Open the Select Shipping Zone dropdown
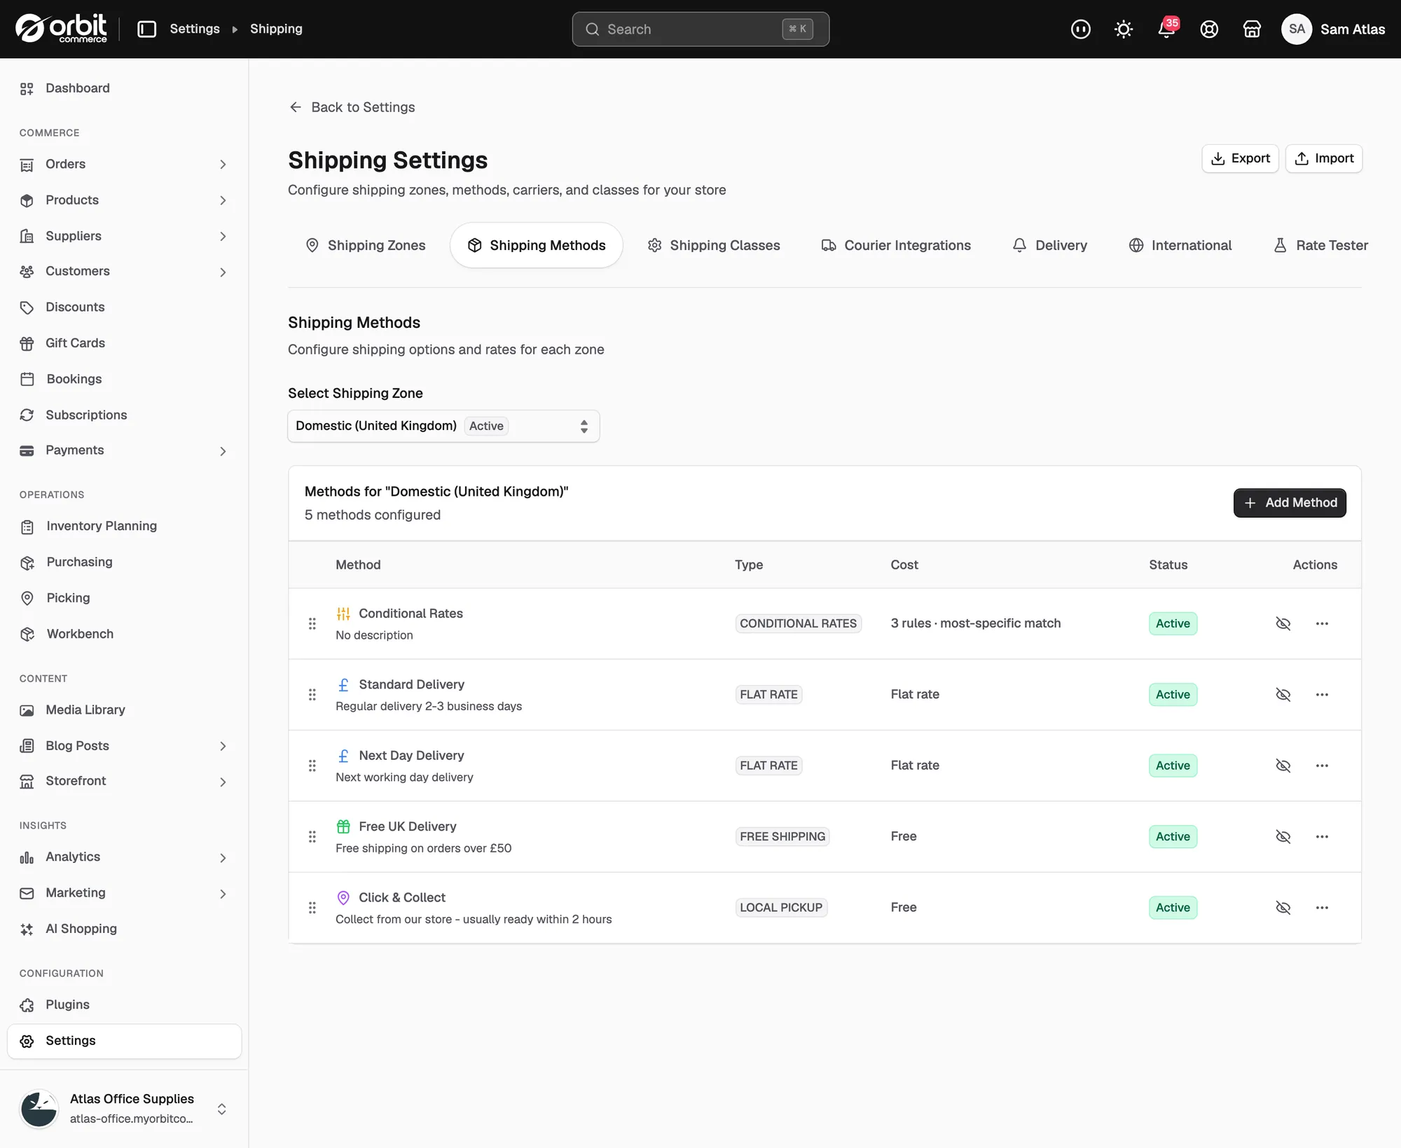1401x1148 pixels. (x=443, y=426)
